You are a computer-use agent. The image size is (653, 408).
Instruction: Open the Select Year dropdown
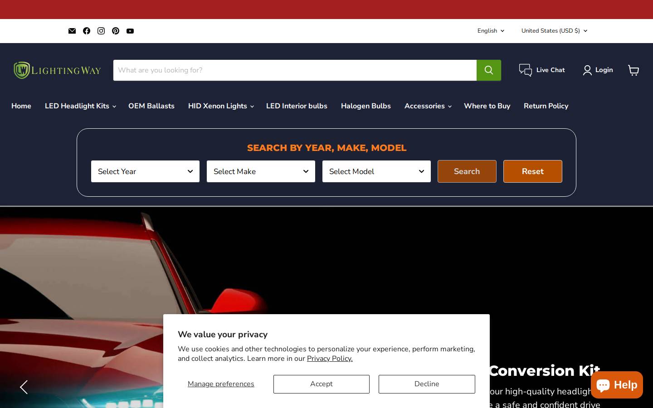[145, 171]
